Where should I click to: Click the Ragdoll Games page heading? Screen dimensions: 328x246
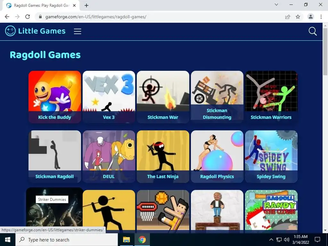click(x=45, y=55)
